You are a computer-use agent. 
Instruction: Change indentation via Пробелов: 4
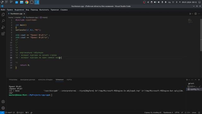(168, 113)
